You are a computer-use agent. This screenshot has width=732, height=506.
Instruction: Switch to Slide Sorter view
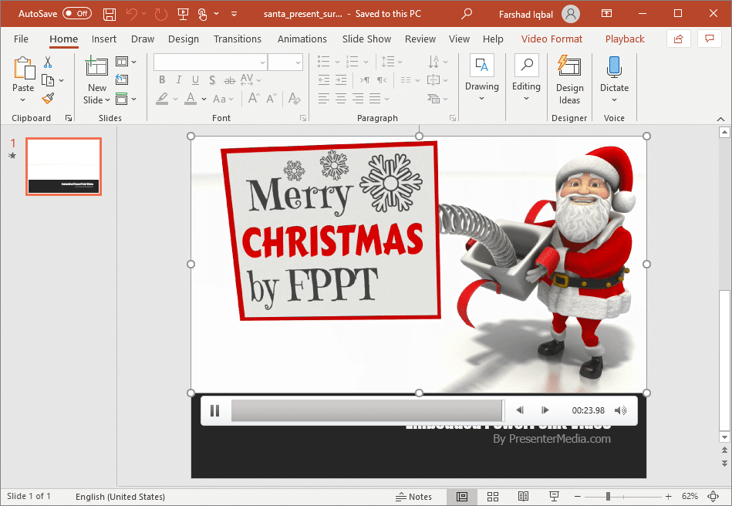point(493,497)
